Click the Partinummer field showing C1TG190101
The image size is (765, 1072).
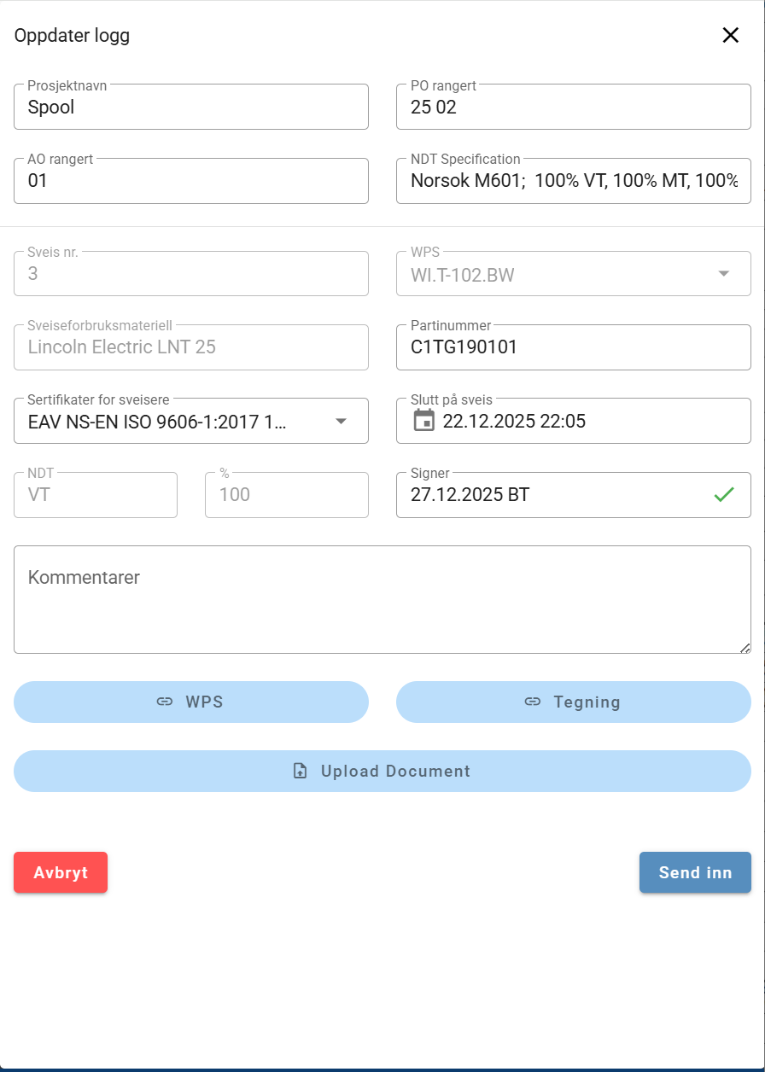(x=573, y=347)
